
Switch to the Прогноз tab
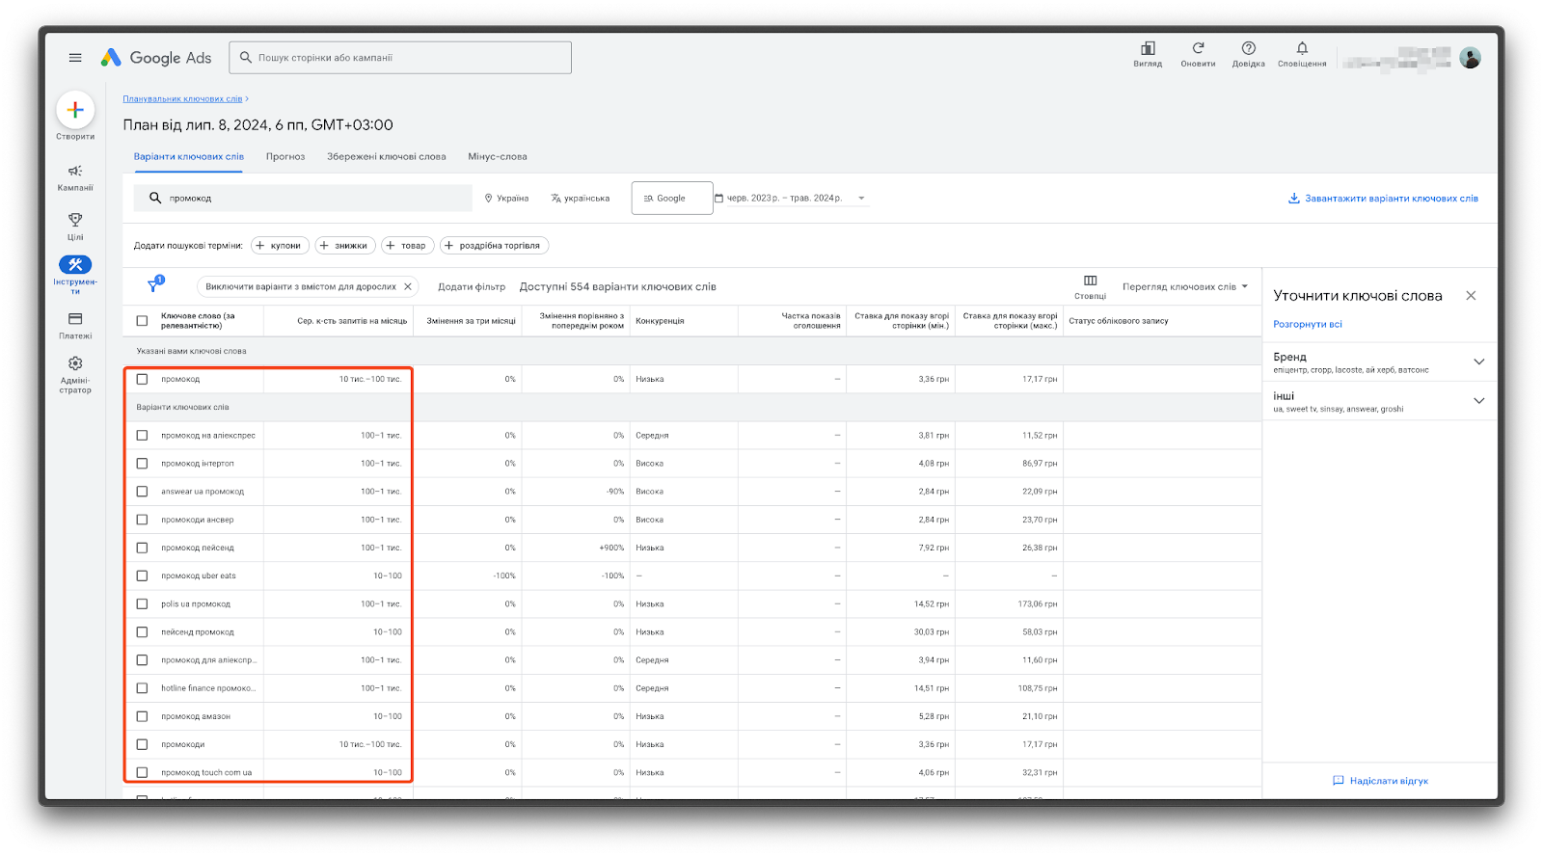click(285, 157)
